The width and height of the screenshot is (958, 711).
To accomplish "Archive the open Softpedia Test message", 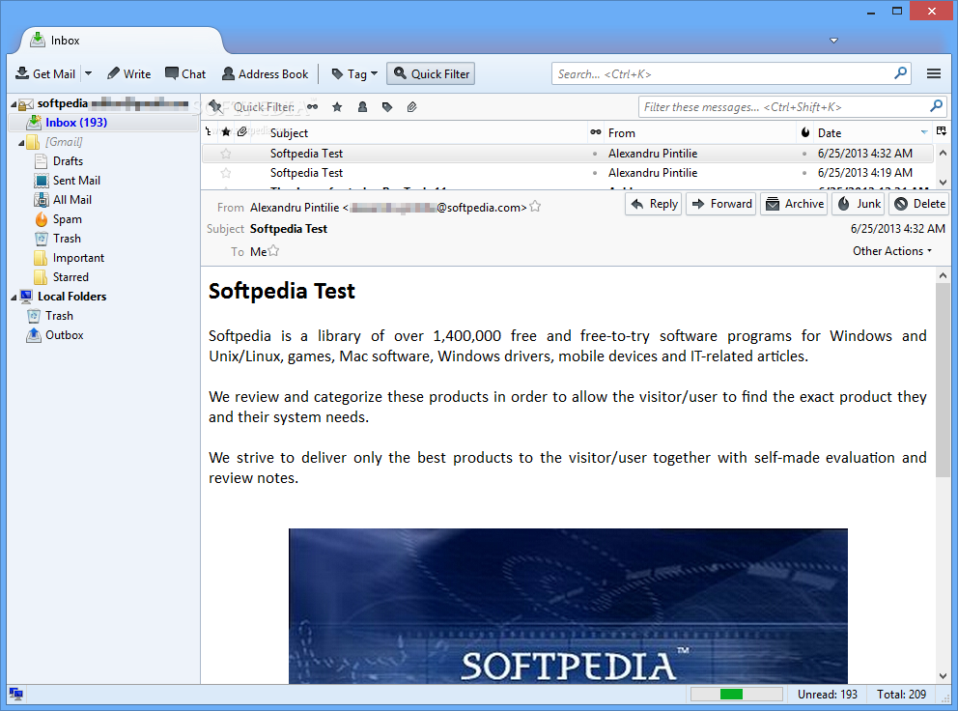I will point(794,204).
